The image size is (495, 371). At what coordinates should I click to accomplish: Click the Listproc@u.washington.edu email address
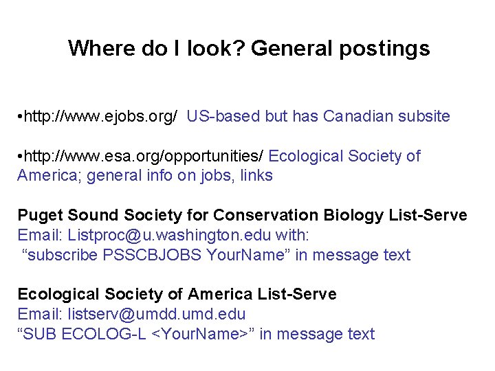[169, 236]
